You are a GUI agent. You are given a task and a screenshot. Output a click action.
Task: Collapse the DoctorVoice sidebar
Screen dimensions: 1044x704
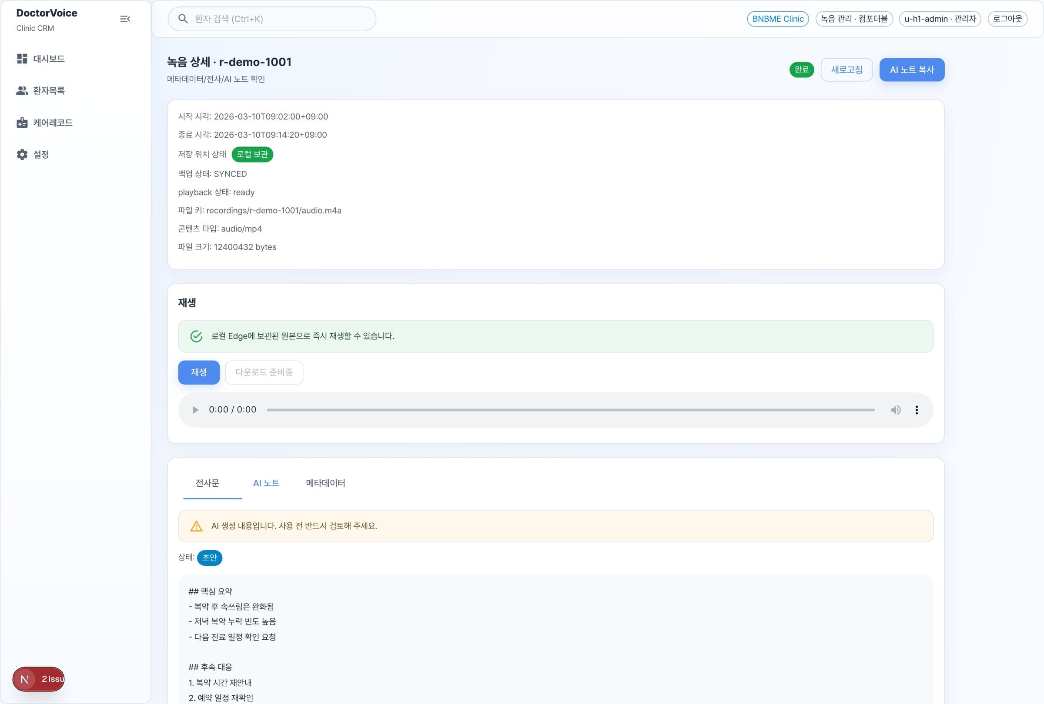pos(125,18)
